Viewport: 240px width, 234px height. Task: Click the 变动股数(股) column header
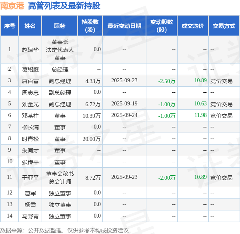(x=162, y=26)
